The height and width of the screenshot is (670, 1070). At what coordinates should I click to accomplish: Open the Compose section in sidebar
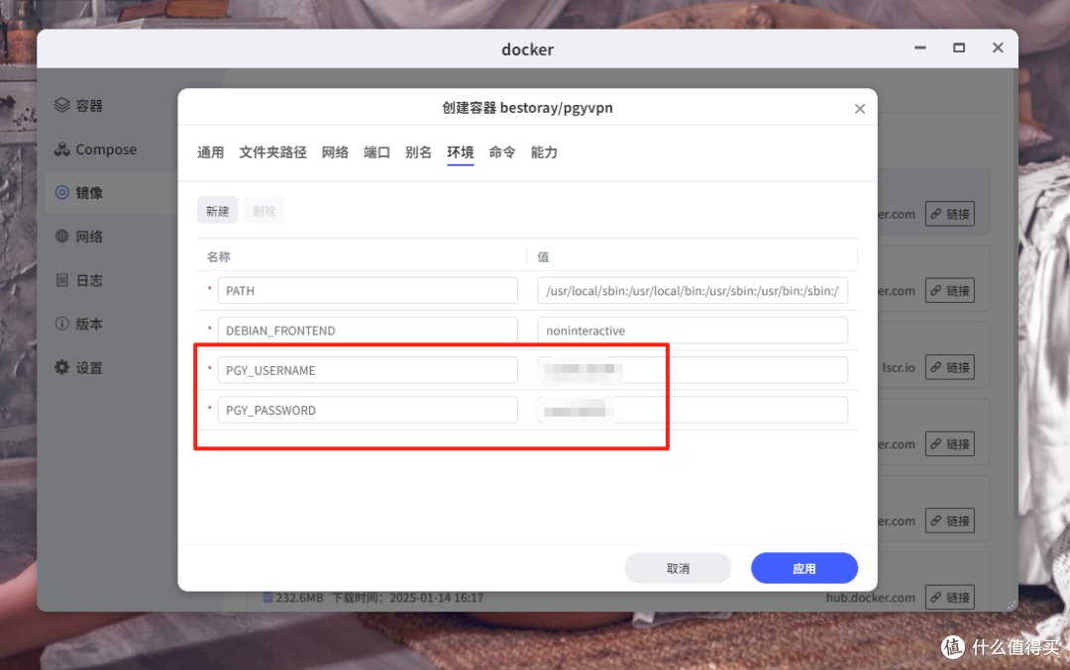tap(95, 149)
